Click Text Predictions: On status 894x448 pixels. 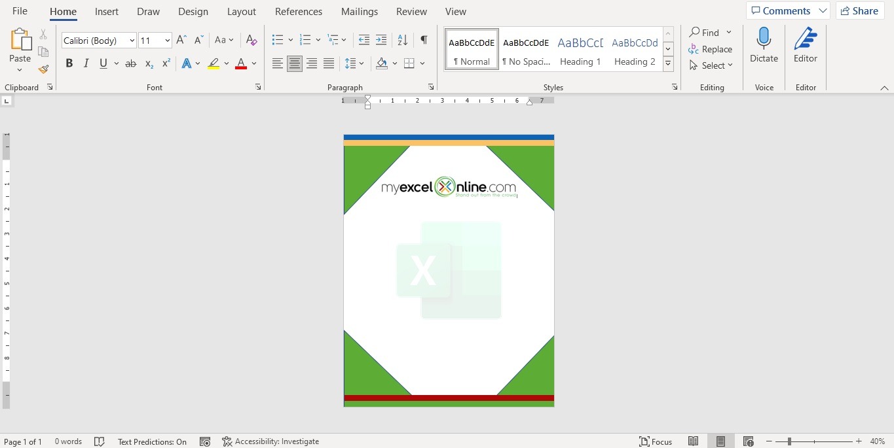(152, 441)
